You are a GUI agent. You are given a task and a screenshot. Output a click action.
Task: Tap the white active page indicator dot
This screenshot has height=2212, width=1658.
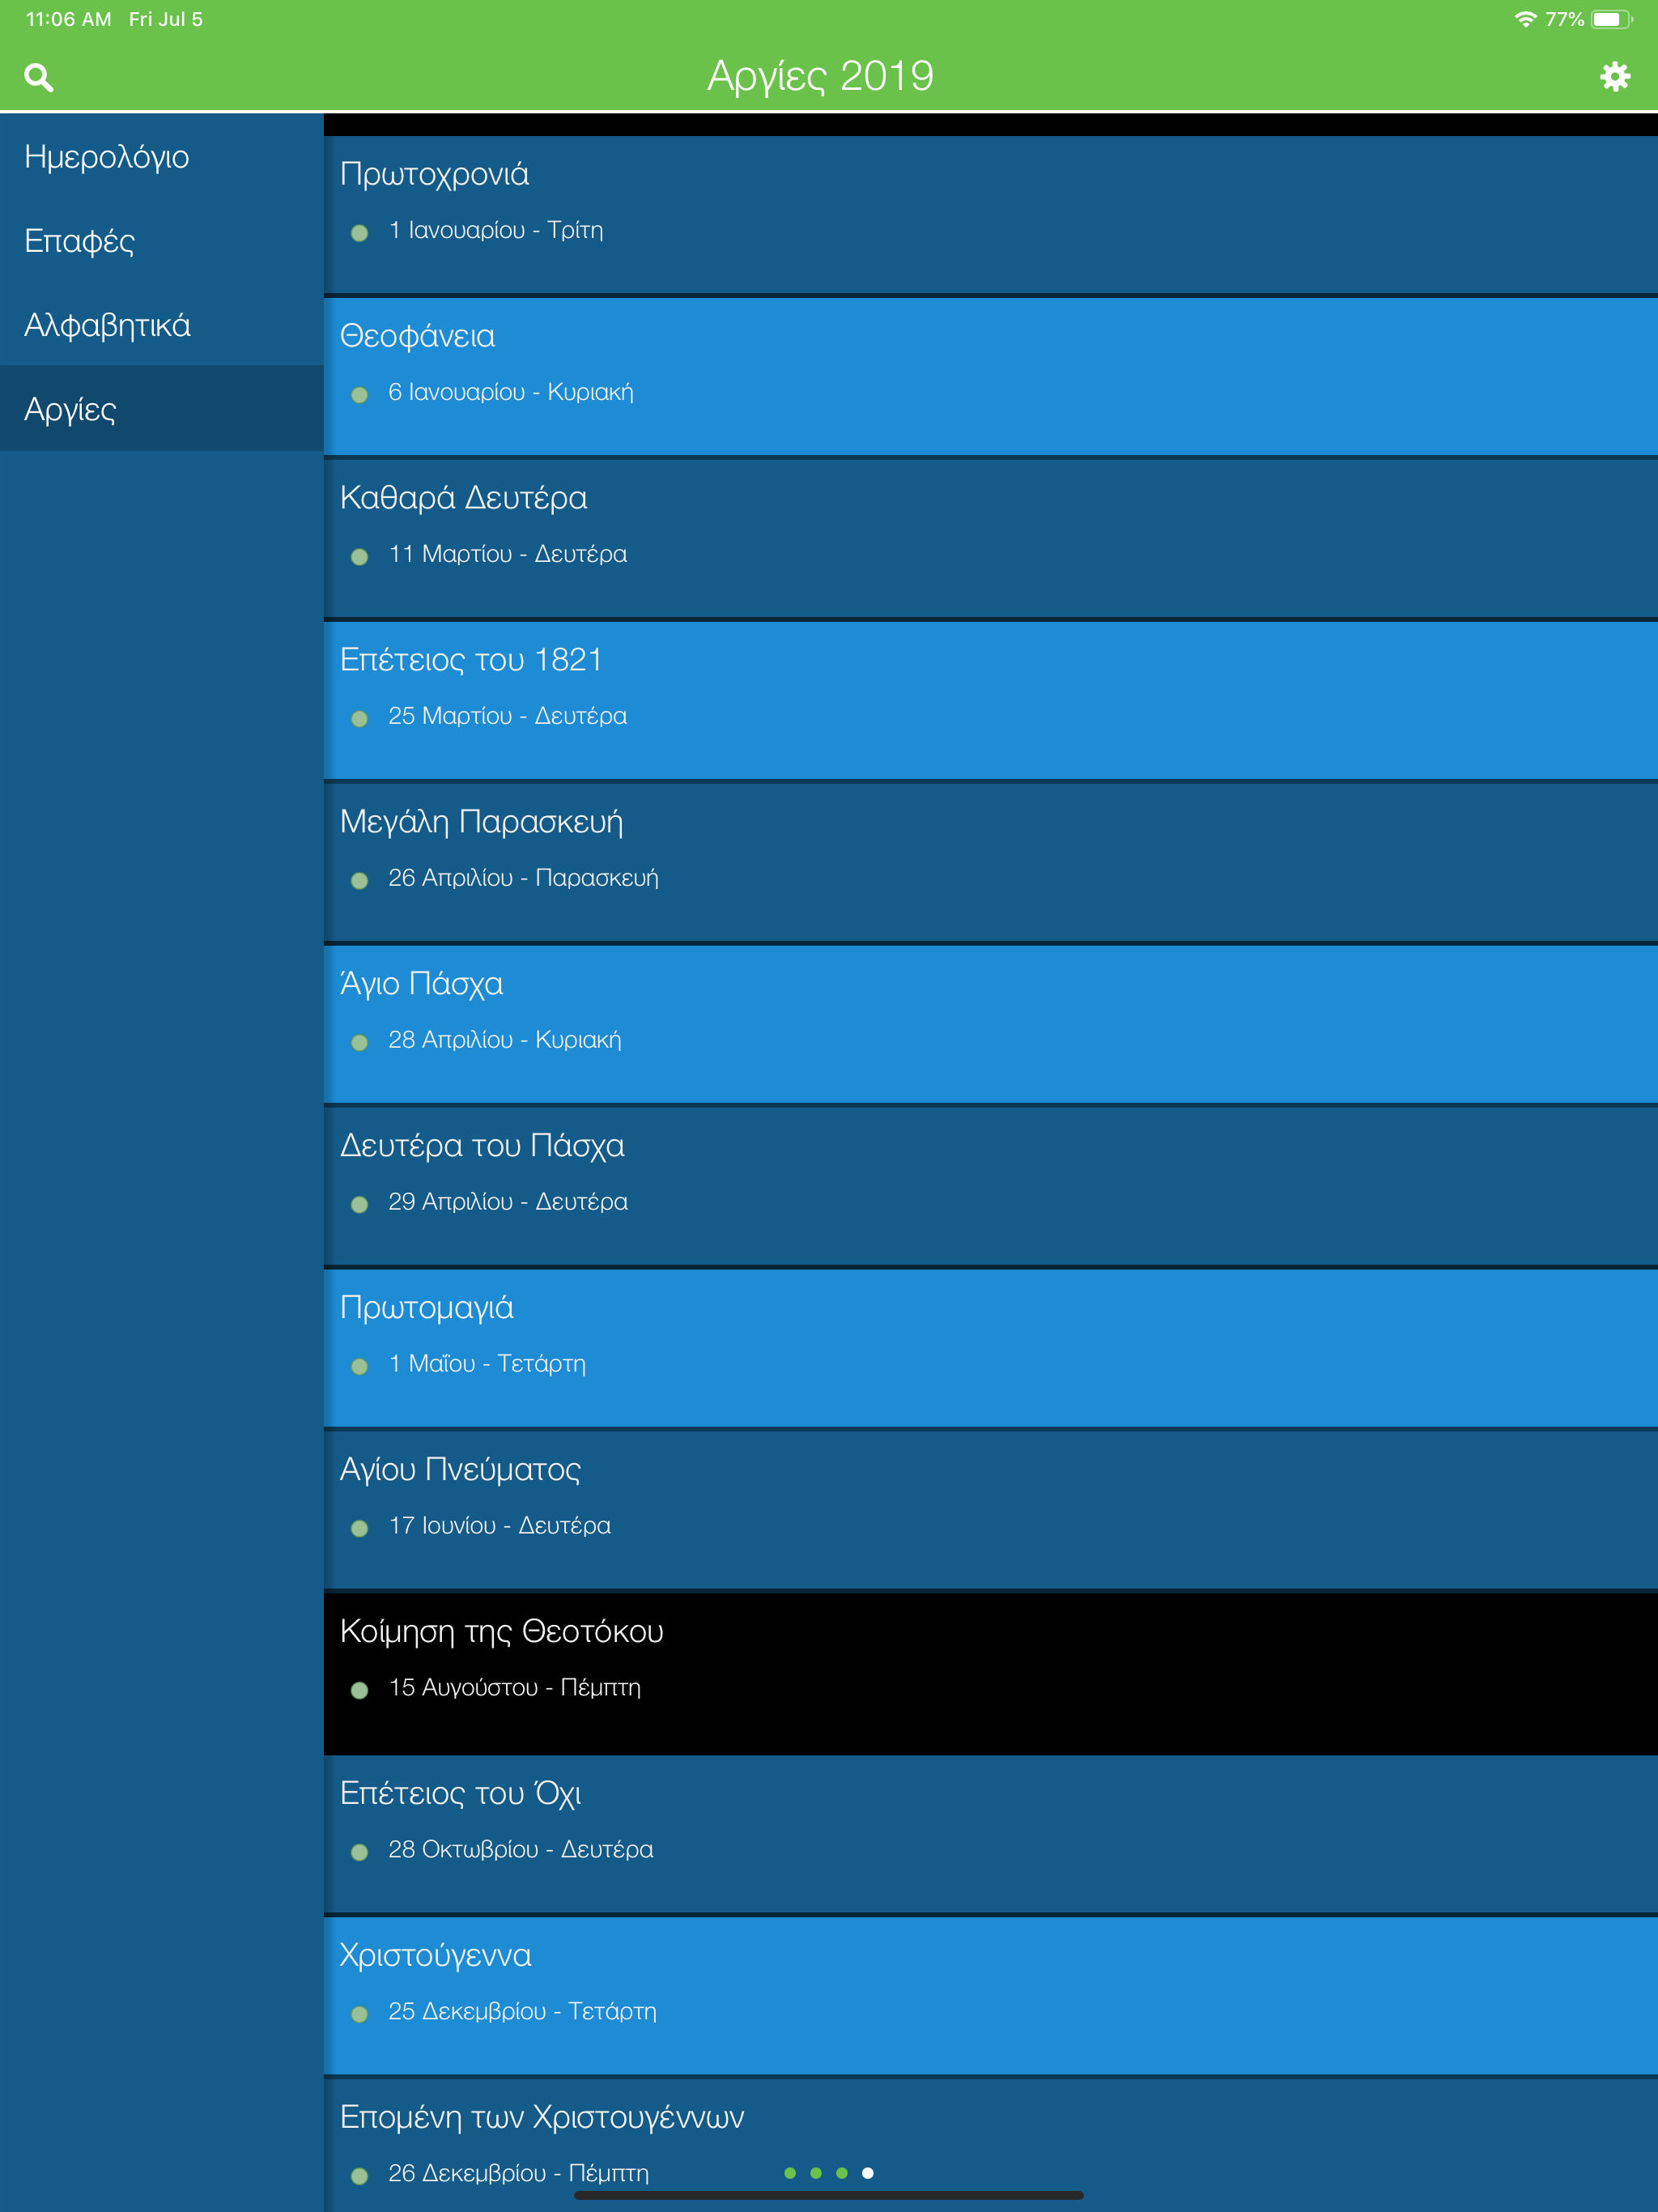868,2173
